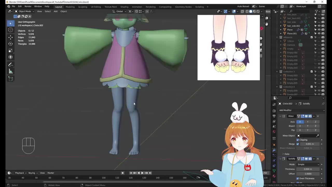Open the Add Modifier dropdown

pyautogui.click(x=302, y=110)
